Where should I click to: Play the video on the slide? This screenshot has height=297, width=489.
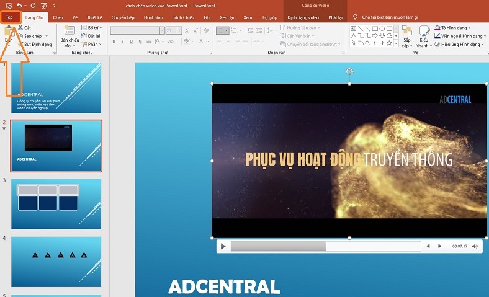click(223, 246)
